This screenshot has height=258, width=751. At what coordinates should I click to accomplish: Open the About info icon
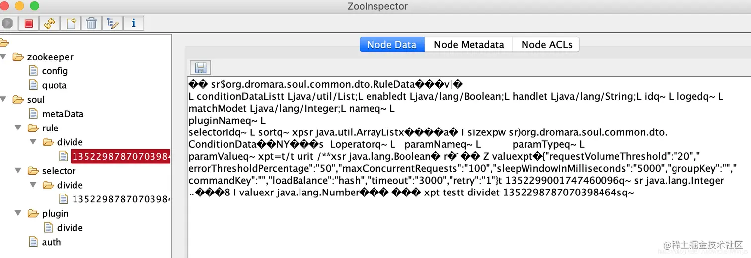point(133,23)
